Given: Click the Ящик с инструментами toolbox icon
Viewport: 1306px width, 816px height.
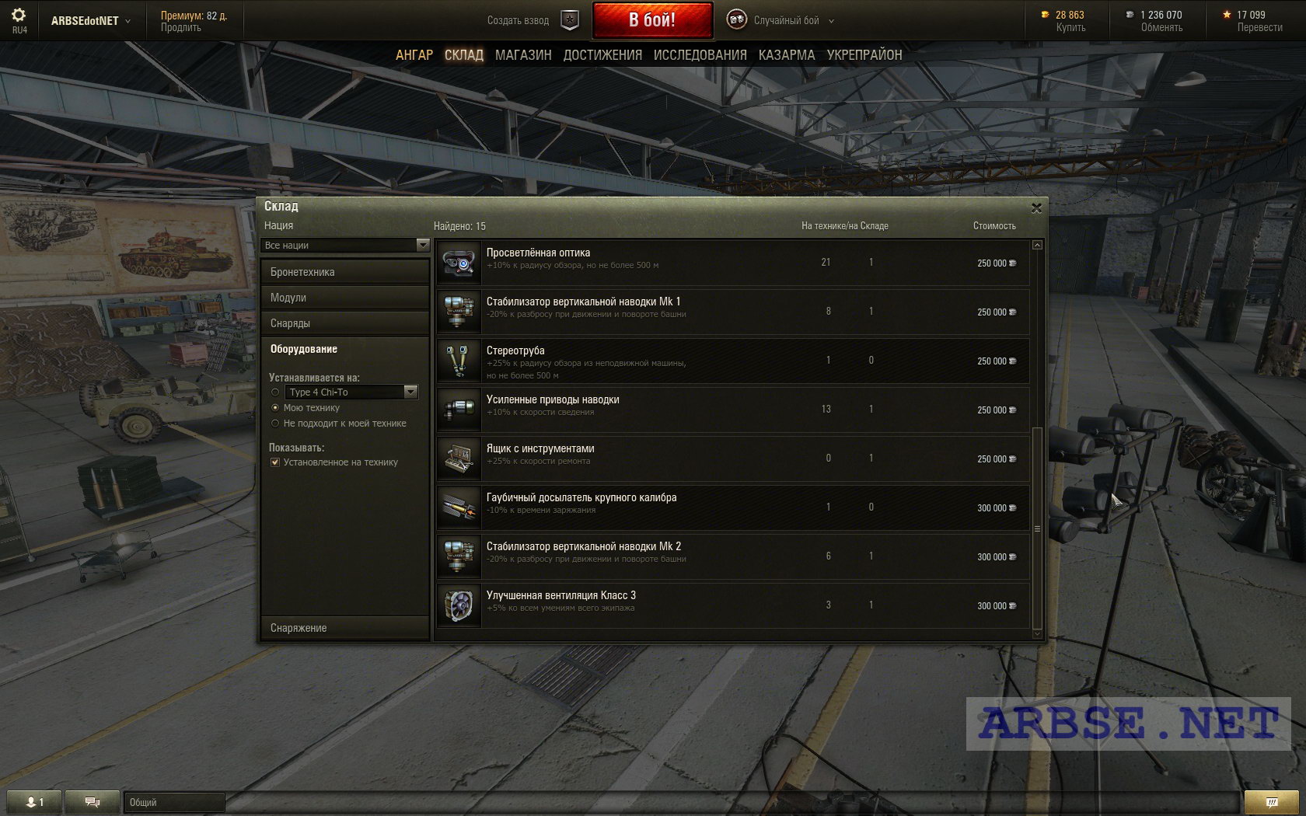Looking at the screenshot, I should 459,459.
